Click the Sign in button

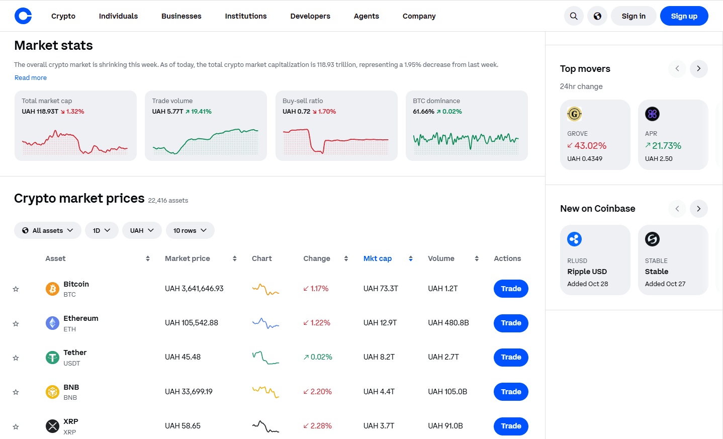pyautogui.click(x=634, y=16)
